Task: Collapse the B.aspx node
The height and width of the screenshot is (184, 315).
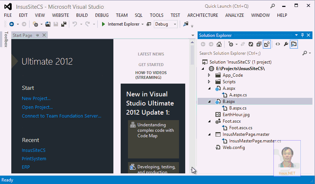Action: [x=209, y=101]
